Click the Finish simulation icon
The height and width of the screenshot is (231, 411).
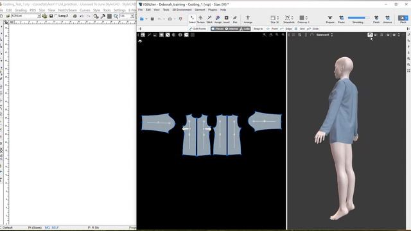click(x=376, y=19)
